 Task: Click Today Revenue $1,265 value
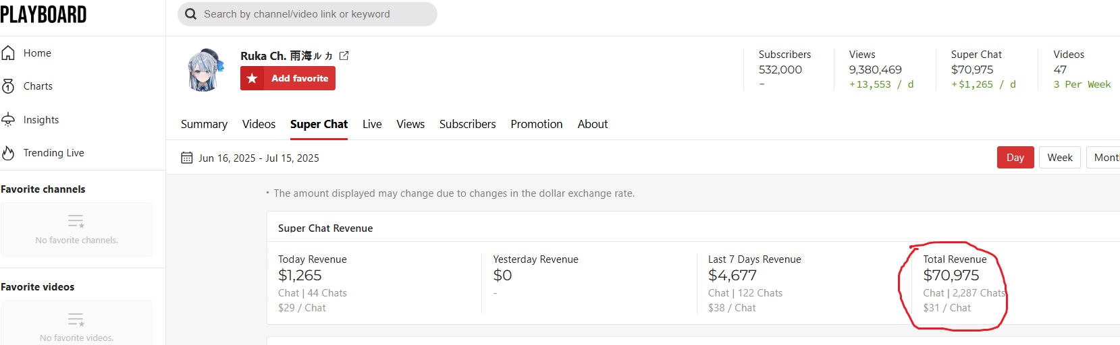tap(300, 275)
